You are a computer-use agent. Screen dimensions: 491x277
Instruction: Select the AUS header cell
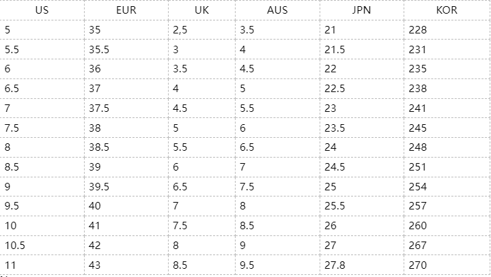[x=277, y=10]
